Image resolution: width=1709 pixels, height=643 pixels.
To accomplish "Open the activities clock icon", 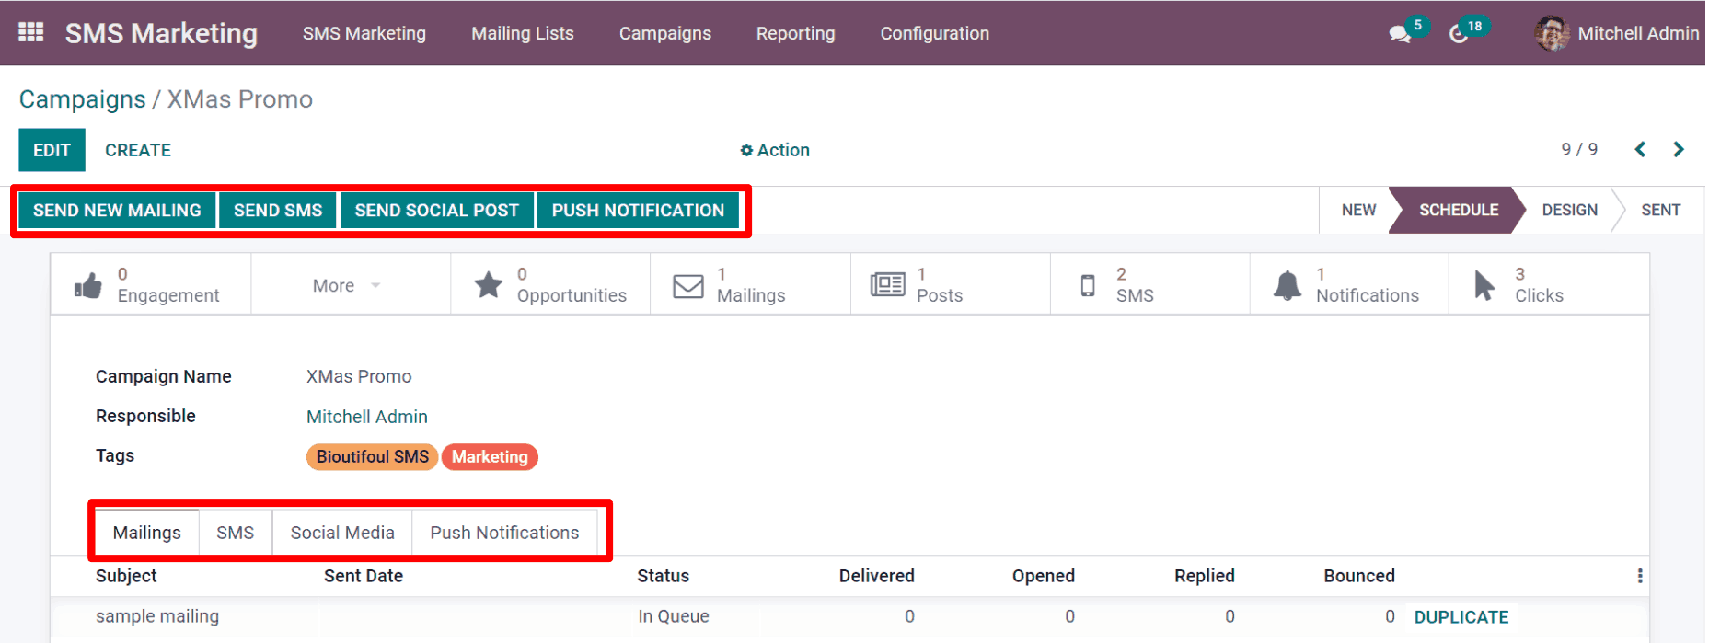I will pos(1458,34).
